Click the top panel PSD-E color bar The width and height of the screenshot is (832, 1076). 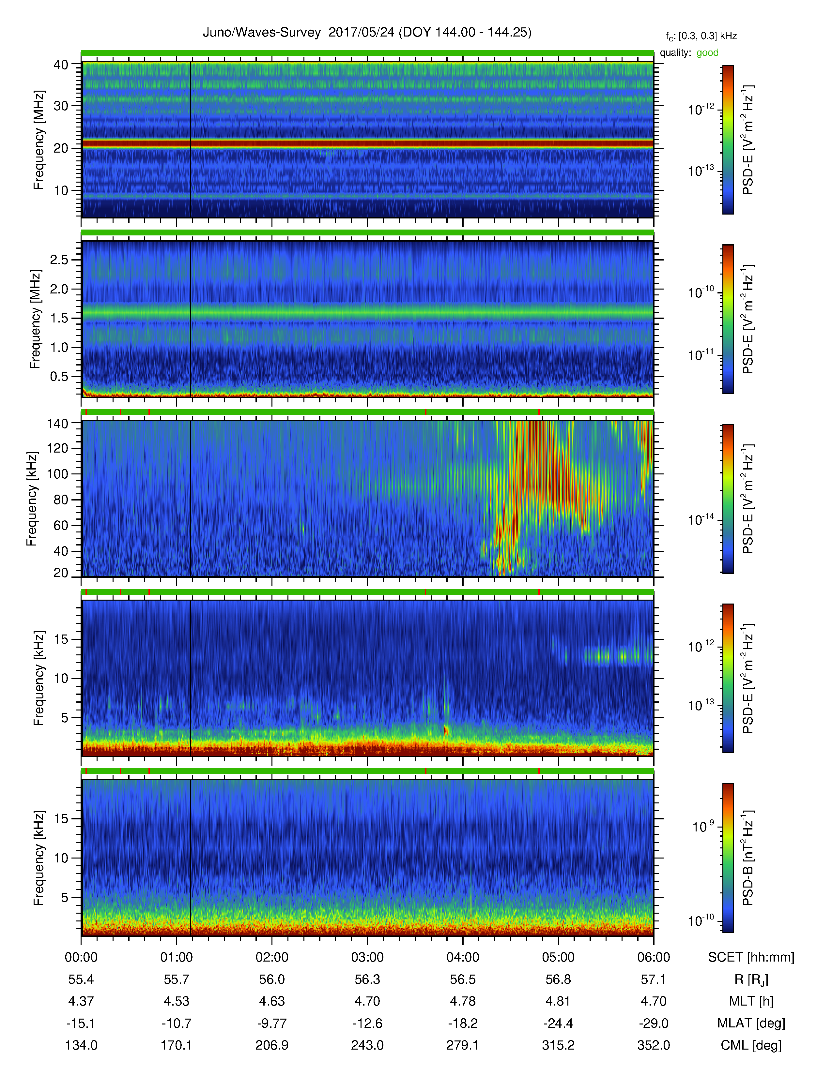pyautogui.click(x=728, y=140)
